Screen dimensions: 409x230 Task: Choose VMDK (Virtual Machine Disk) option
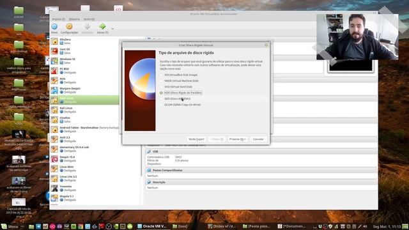point(179,81)
